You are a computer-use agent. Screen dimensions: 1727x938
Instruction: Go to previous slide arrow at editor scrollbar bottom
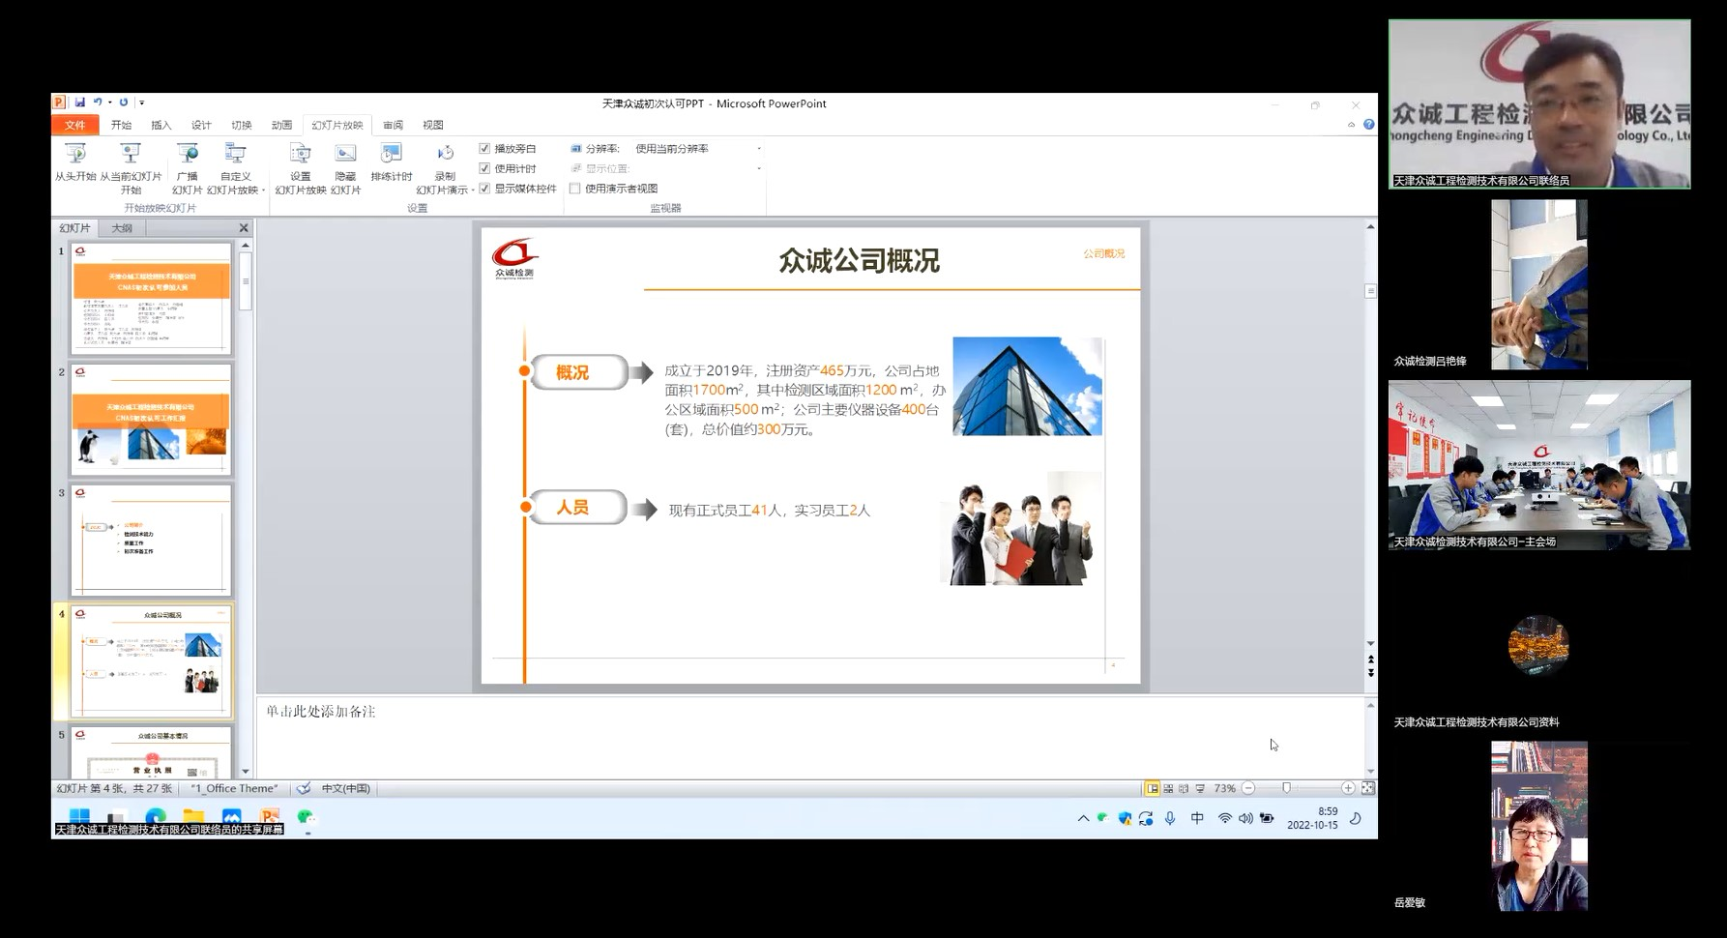click(1370, 660)
